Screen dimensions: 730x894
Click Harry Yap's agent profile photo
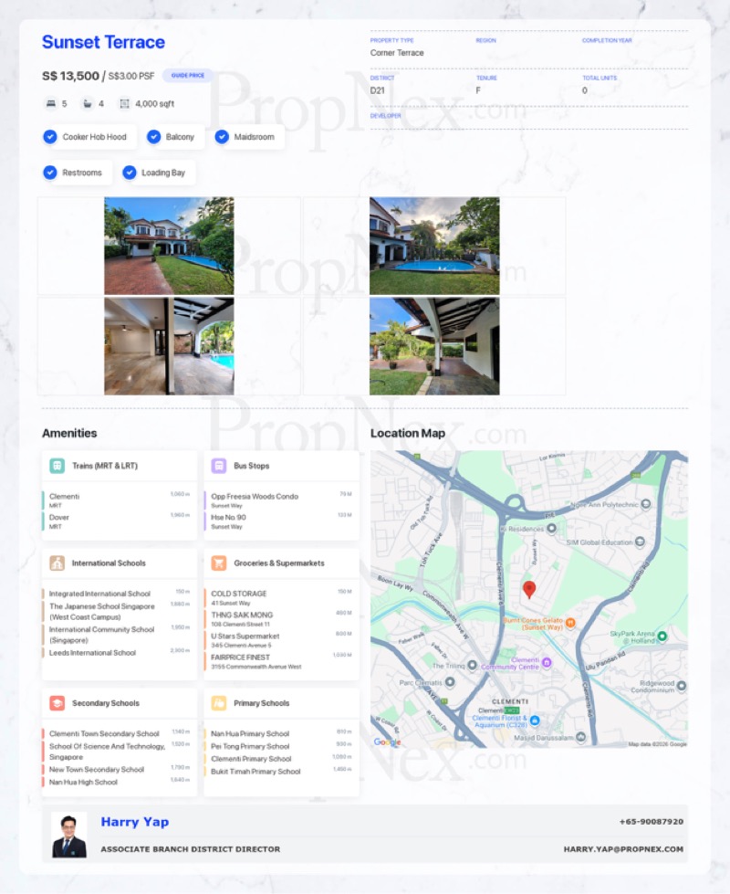pyautogui.click(x=69, y=835)
